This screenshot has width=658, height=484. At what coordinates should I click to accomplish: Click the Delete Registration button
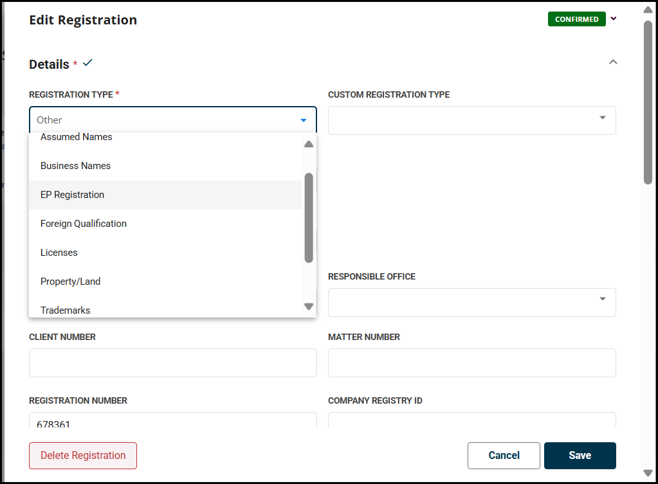click(83, 456)
